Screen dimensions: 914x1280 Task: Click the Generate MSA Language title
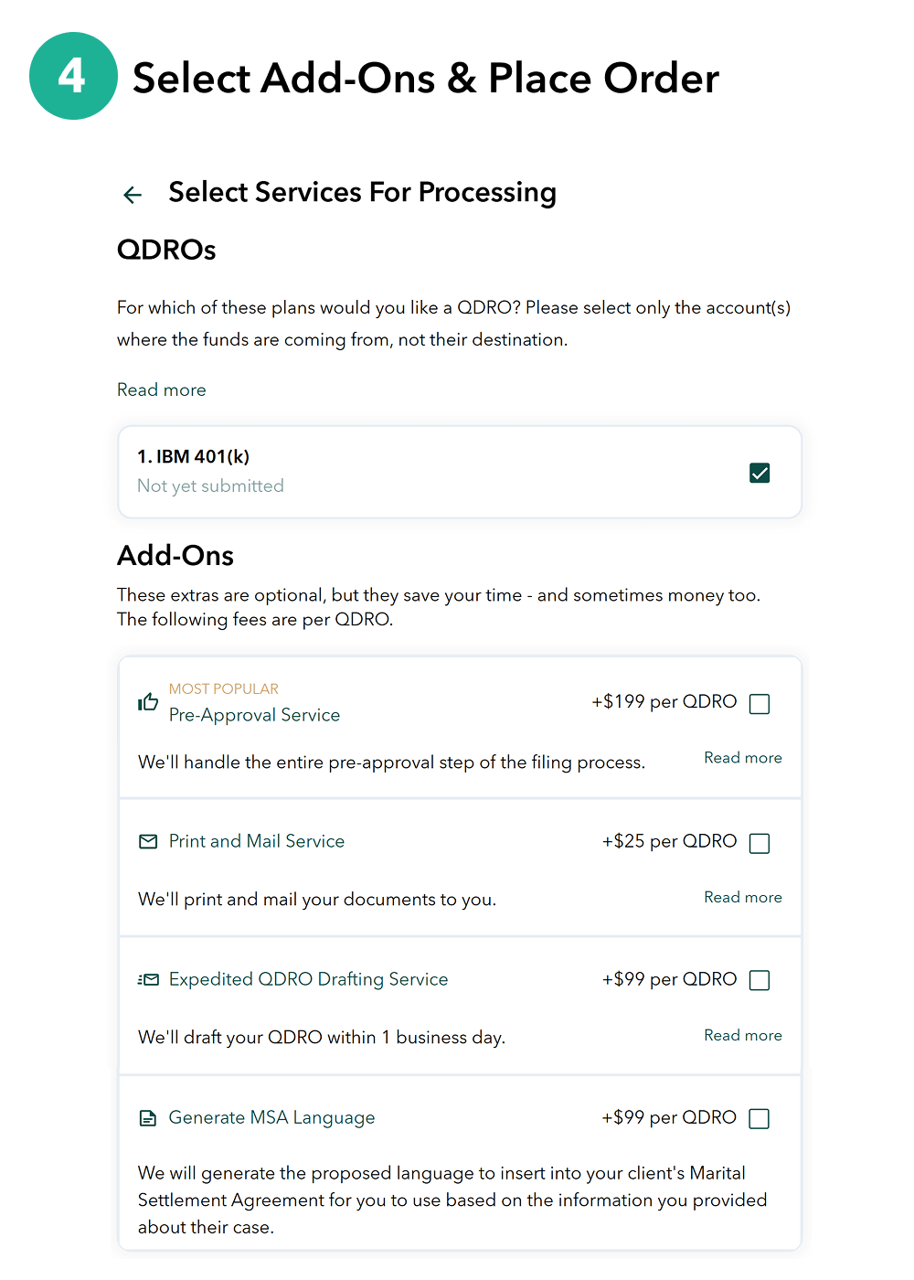coord(271,1118)
